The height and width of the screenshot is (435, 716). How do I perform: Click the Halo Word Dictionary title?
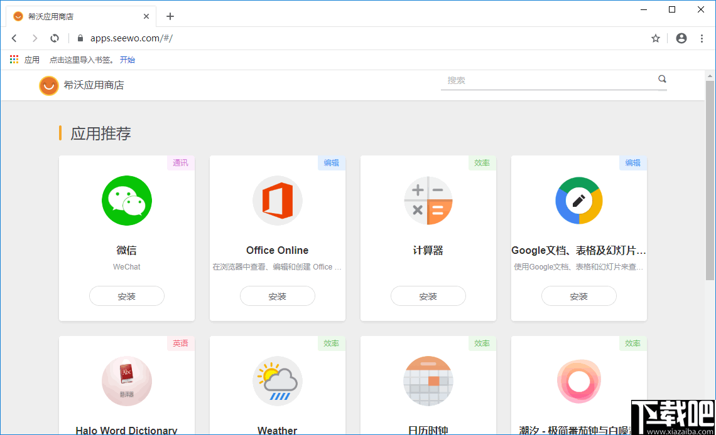(126, 431)
